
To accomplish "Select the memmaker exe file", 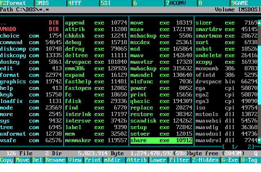I will tap(96, 140).
